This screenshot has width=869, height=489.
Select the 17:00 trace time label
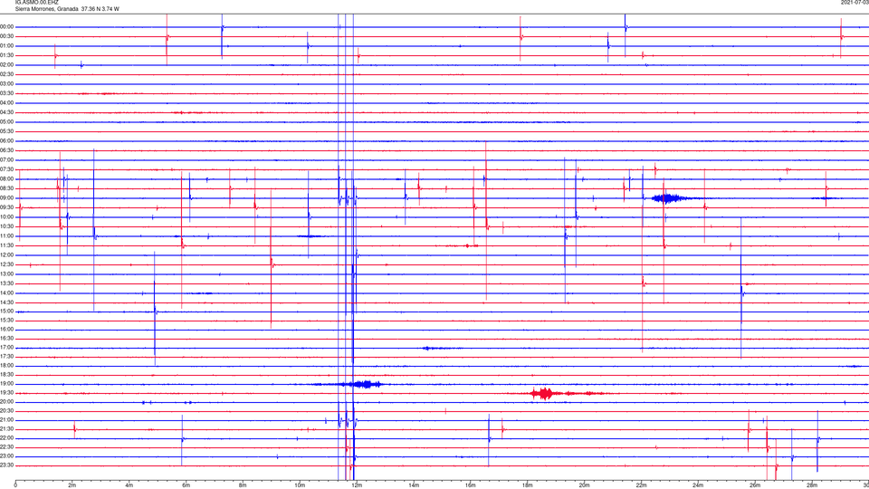pos(7,348)
